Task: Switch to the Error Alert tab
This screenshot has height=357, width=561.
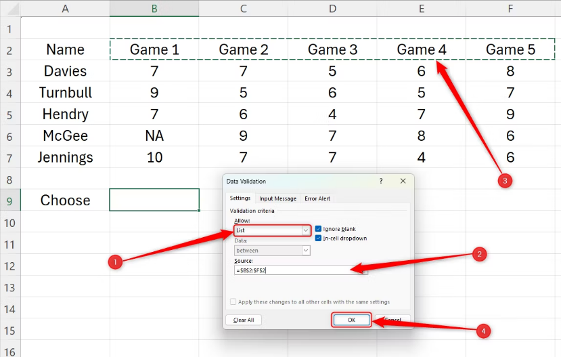Action: (x=317, y=198)
